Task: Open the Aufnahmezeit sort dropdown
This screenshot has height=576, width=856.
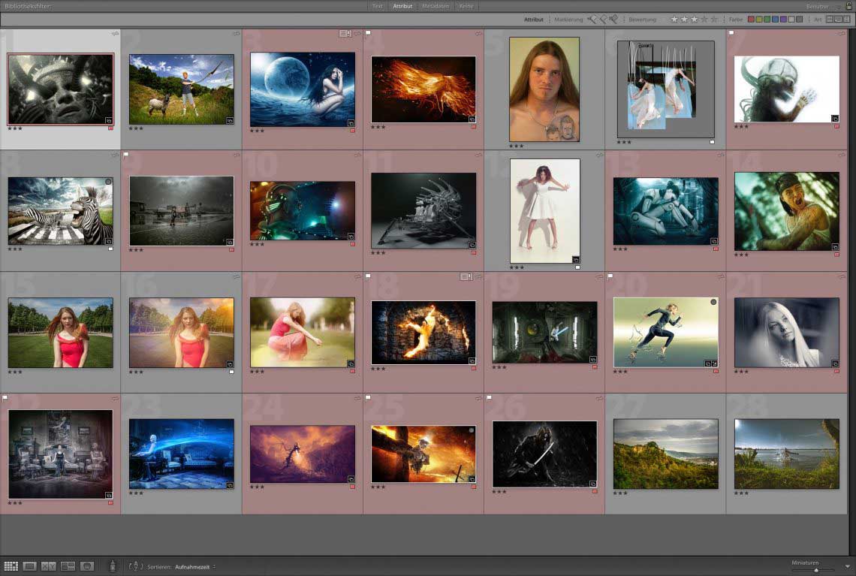Action: 195,566
